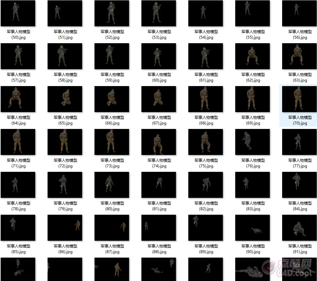
Task: Choose thumbnail 军事人物模型 (57).jpg
Action: pyautogui.click(x=18, y=56)
